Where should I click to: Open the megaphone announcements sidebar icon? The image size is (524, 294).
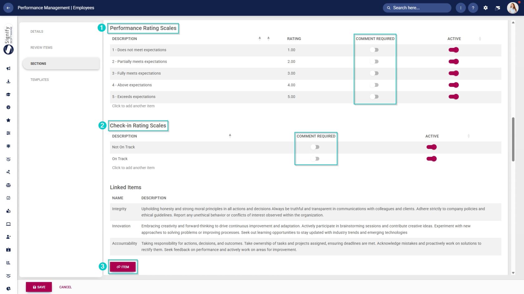[8, 68]
